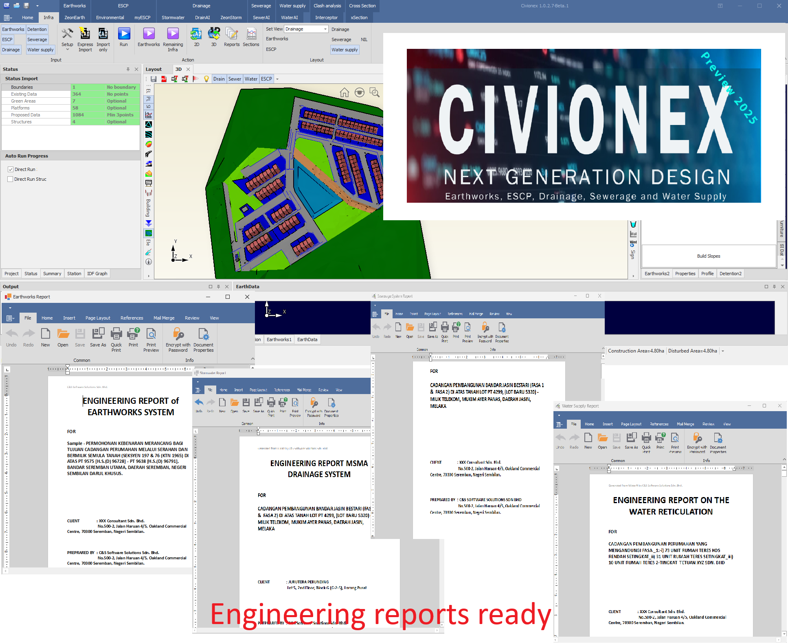788x644 pixels.
Task: Click the Build Slopes button
Action: [x=709, y=256]
